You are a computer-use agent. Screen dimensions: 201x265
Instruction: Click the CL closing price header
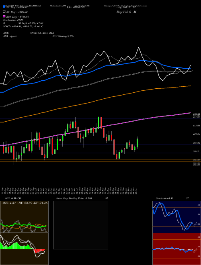pos(76,7)
